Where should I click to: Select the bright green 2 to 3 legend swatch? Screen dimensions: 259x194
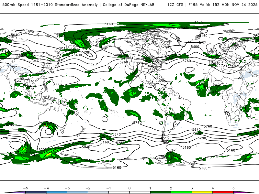(x=181, y=192)
